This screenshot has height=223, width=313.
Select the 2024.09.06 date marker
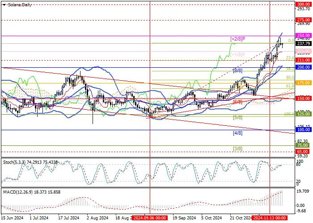[150, 218]
